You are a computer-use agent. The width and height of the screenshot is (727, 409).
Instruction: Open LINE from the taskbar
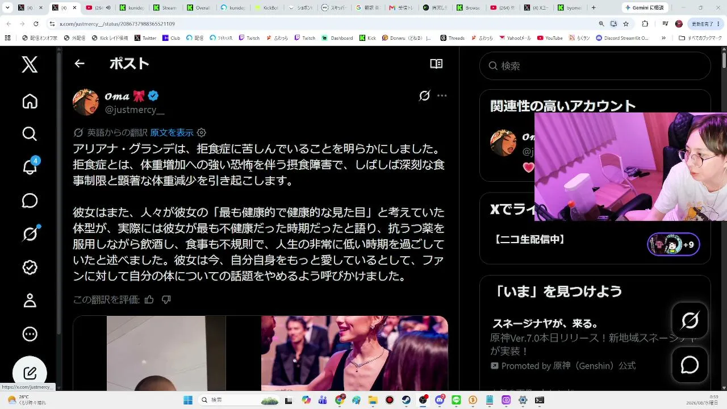coord(456,400)
